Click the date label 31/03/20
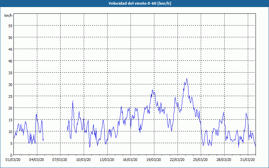Viewport: 269px width, 168px height. pyautogui.click(x=247, y=160)
